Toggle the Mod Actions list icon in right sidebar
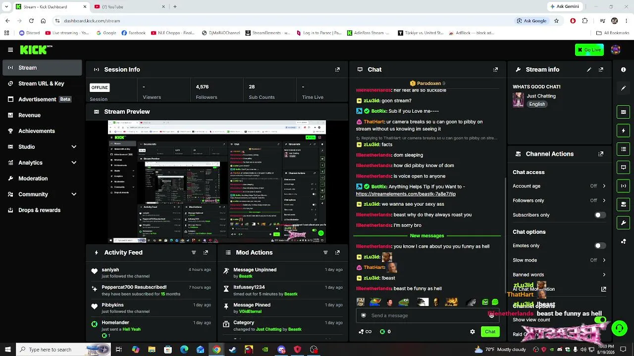 tap(623, 149)
